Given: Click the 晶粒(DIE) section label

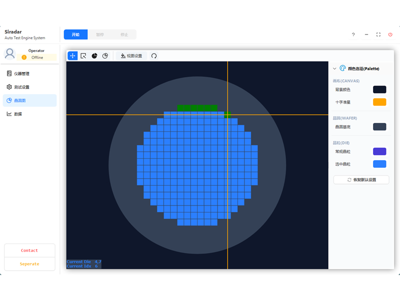Looking at the screenshot, I should point(341,143).
